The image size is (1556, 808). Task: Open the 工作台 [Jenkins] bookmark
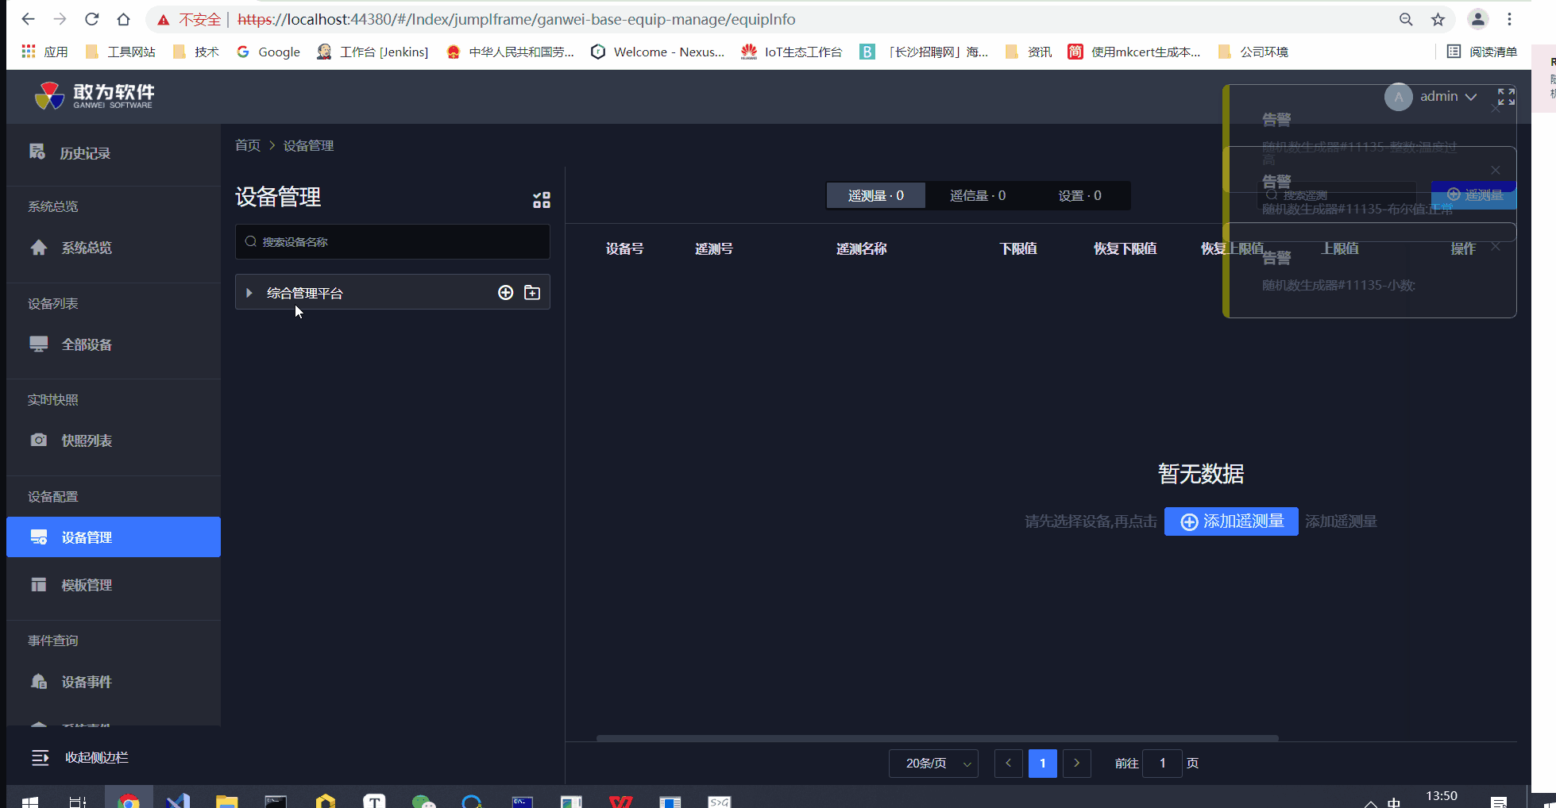[373, 52]
